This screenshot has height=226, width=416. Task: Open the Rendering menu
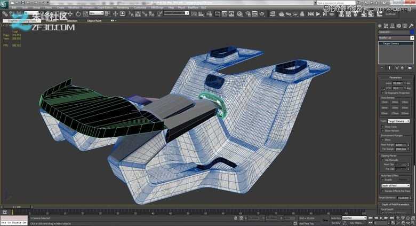pos(123,7)
